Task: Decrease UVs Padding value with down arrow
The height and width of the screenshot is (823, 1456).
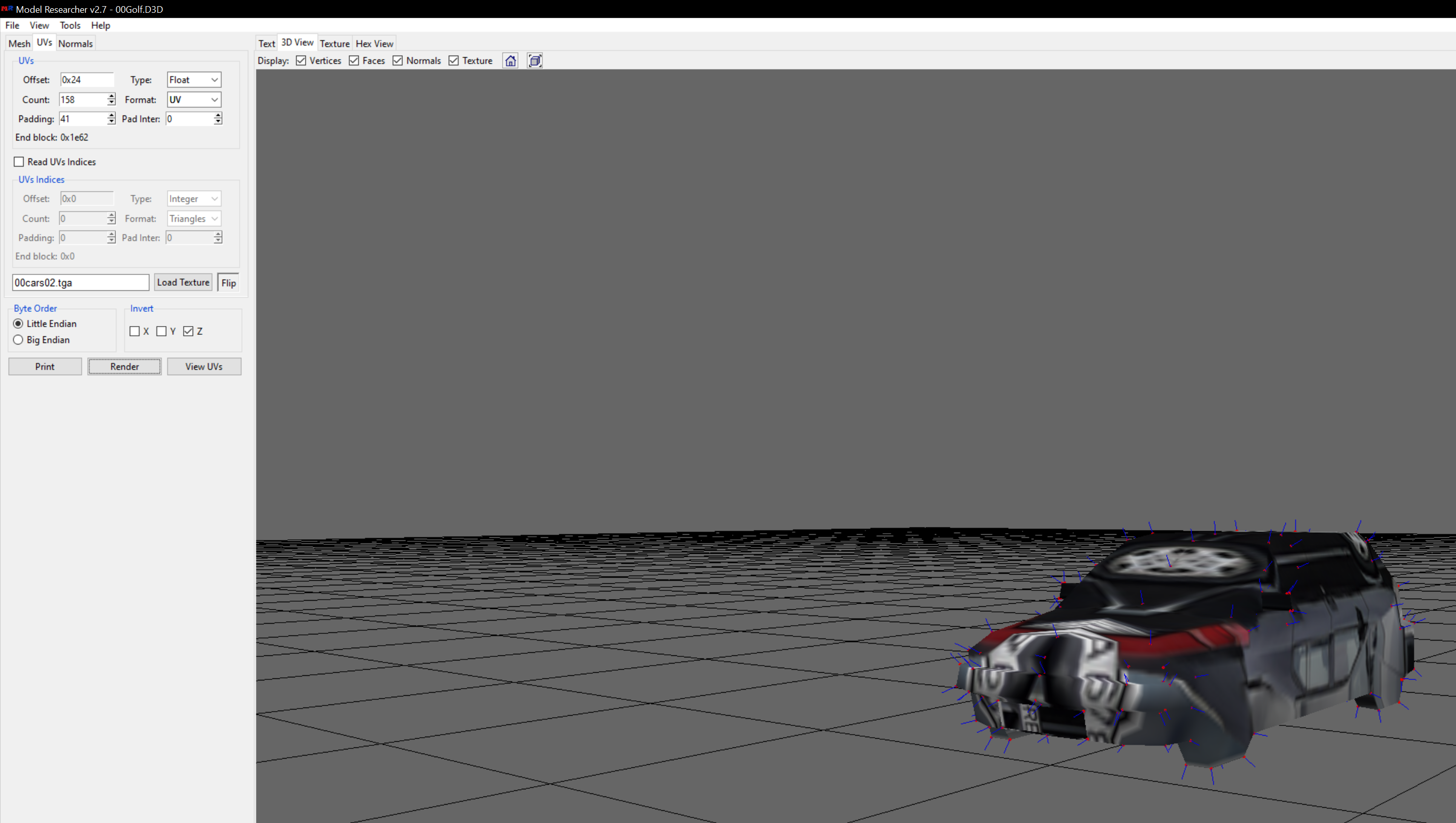Action: (x=111, y=122)
